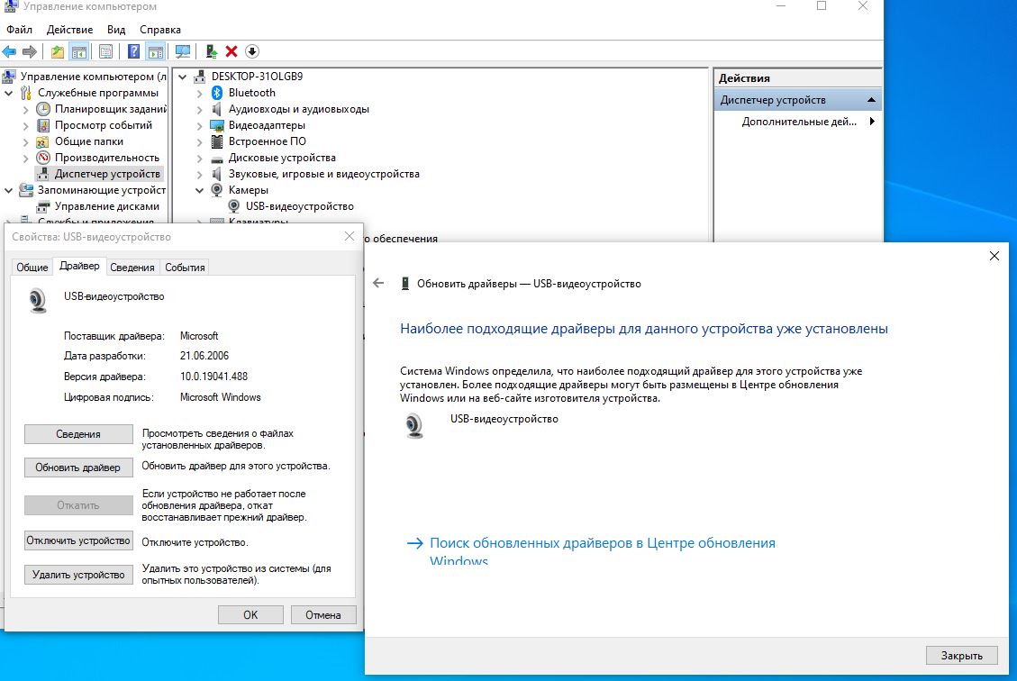The image size is (1017, 681).
Task: Open the Properties toolbar icon
Action: coord(105,51)
